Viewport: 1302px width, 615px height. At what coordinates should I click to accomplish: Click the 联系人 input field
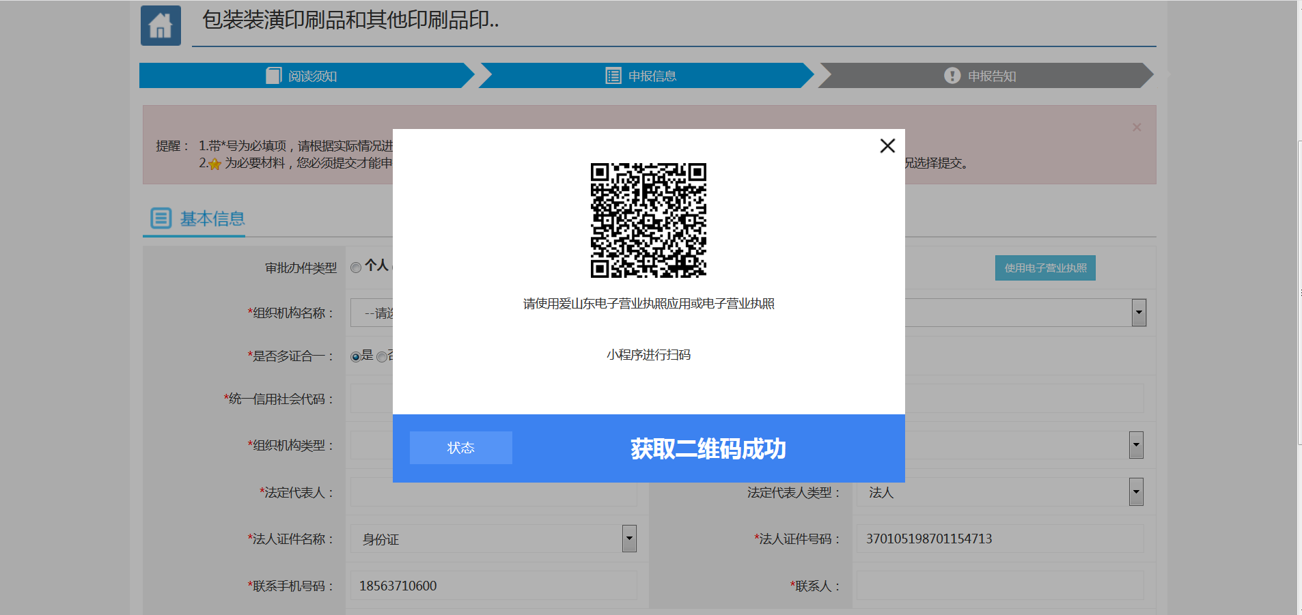click(1000, 586)
